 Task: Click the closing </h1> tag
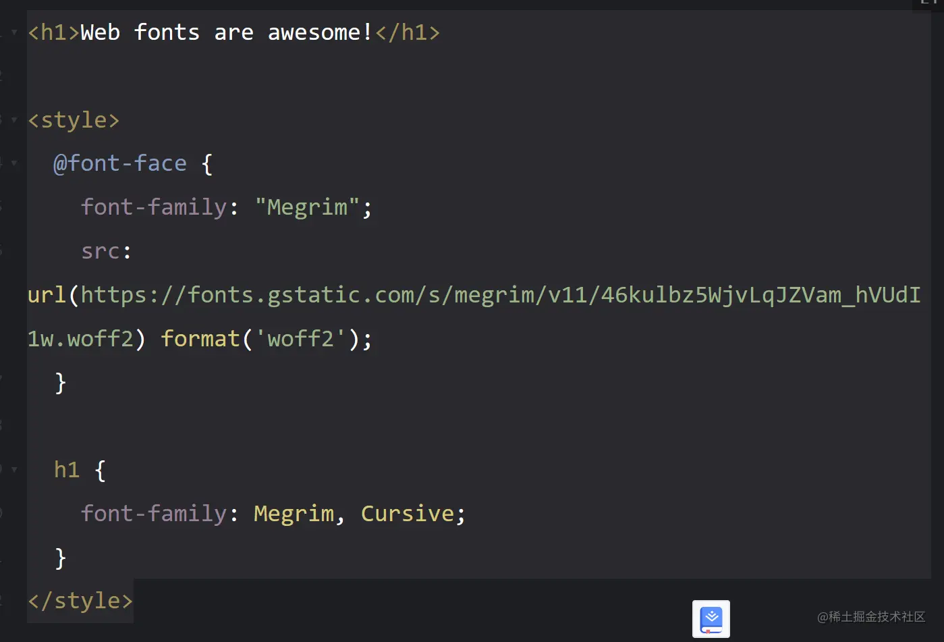408,32
